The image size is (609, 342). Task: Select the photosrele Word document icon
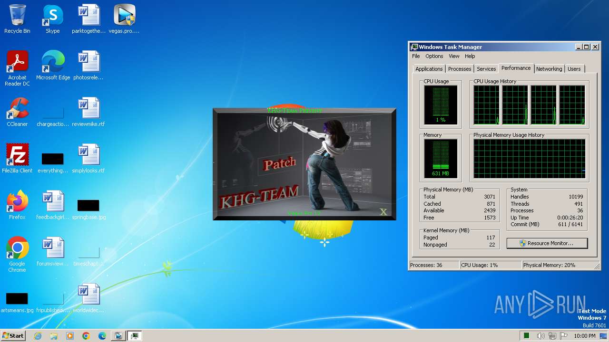point(88,66)
